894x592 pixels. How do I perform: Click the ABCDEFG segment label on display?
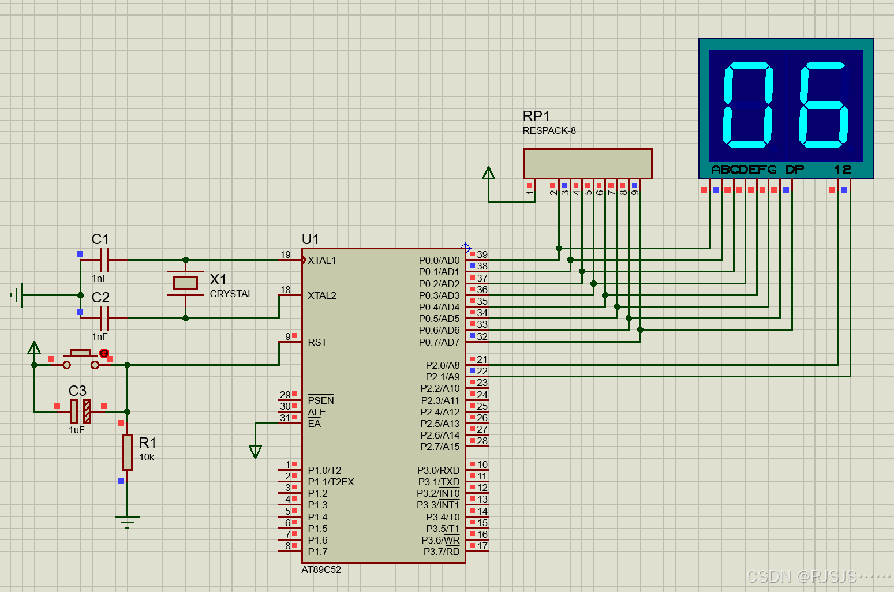coord(744,170)
